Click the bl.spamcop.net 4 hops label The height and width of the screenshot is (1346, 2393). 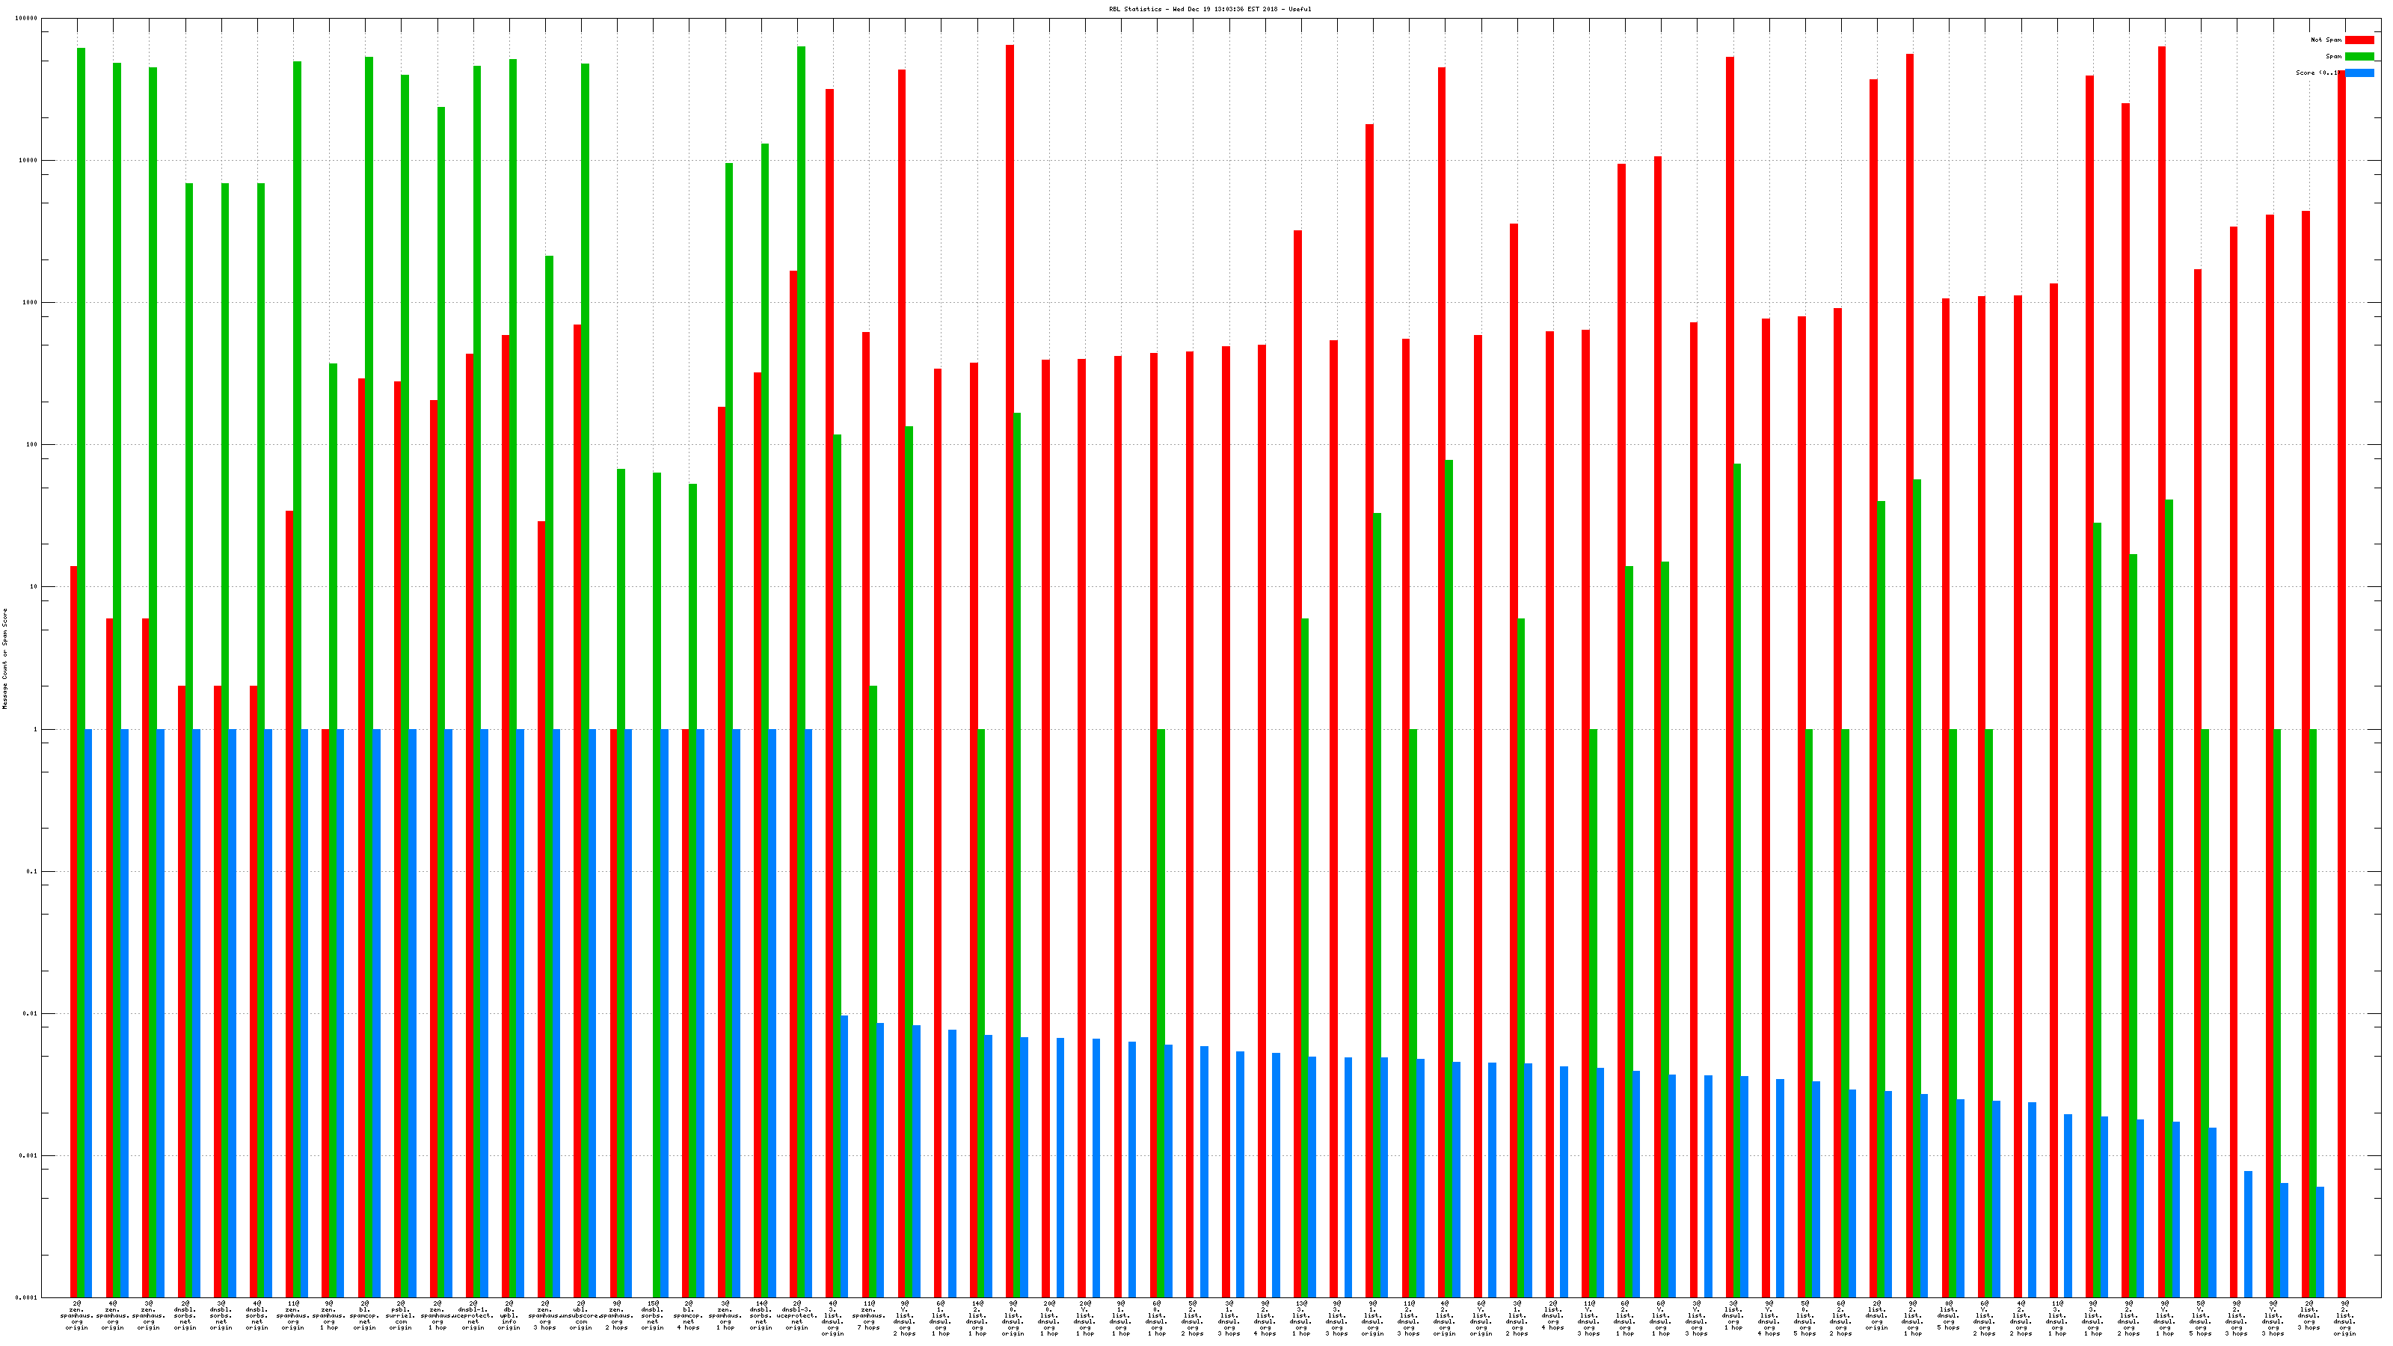click(x=688, y=1315)
